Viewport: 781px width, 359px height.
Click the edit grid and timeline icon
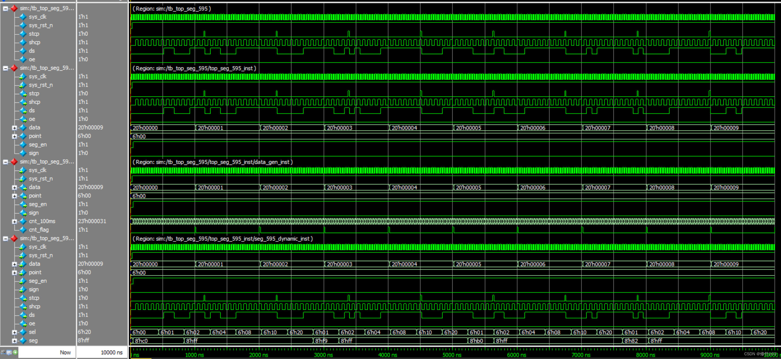pyautogui.click(x=9, y=353)
